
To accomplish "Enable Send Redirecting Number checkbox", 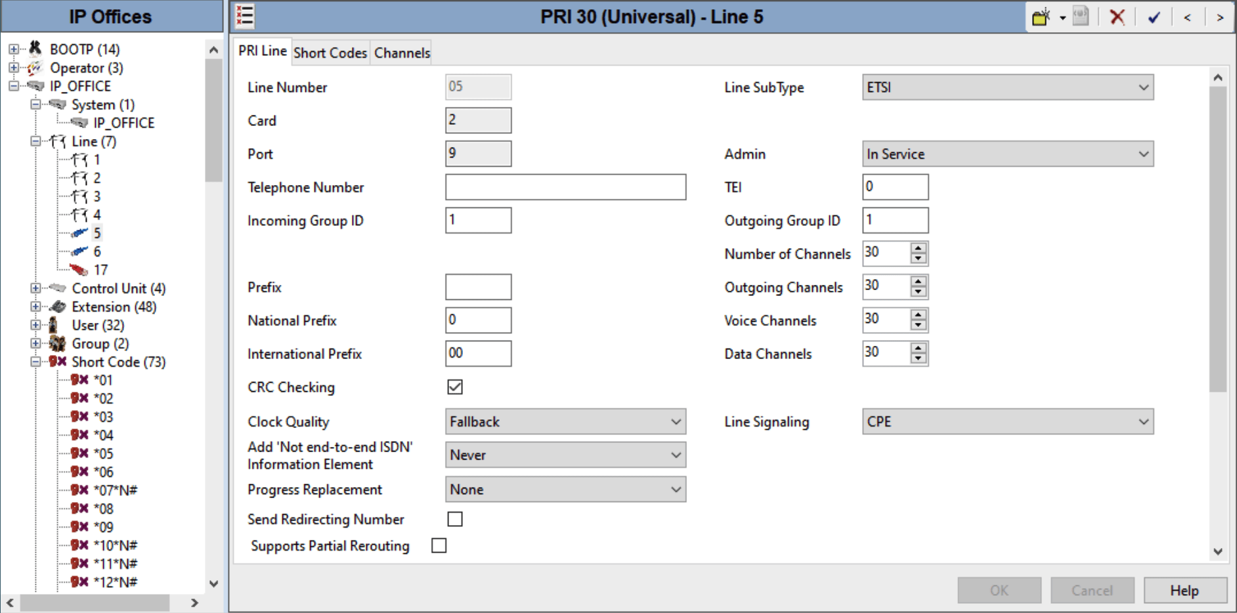I will (x=455, y=519).
